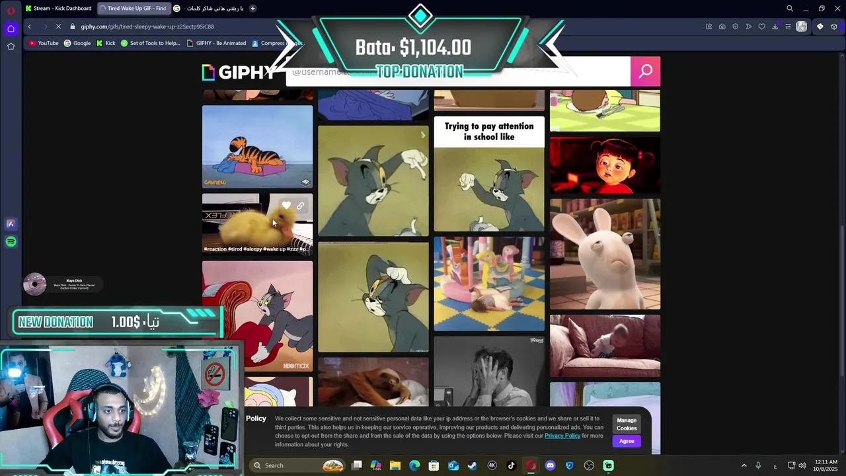Image resolution: width=846 pixels, height=476 pixels.
Task: Click the Windows taskbar Search box
Action: click(299, 465)
